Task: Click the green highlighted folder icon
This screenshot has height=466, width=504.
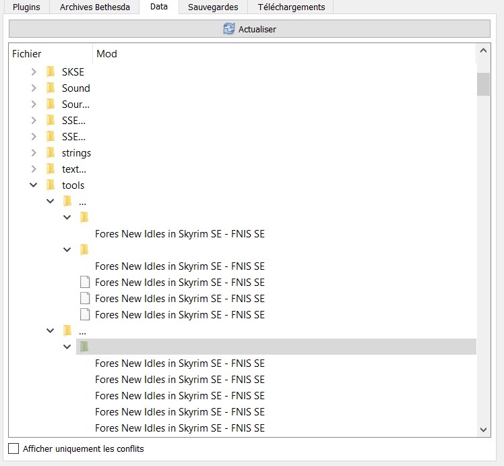Action: pyautogui.click(x=84, y=347)
